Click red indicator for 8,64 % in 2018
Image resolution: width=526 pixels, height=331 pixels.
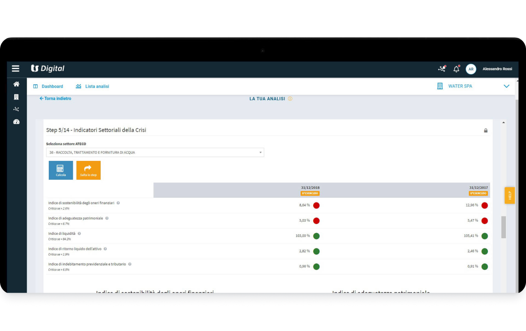click(x=316, y=205)
